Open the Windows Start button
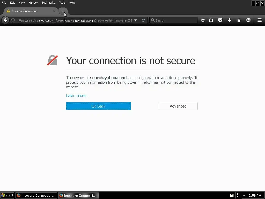This screenshot has width=265, height=199. pos(7,195)
